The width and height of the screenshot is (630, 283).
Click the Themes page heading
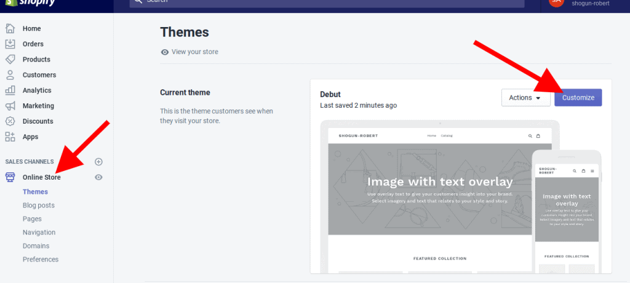(x=185, y=32)
